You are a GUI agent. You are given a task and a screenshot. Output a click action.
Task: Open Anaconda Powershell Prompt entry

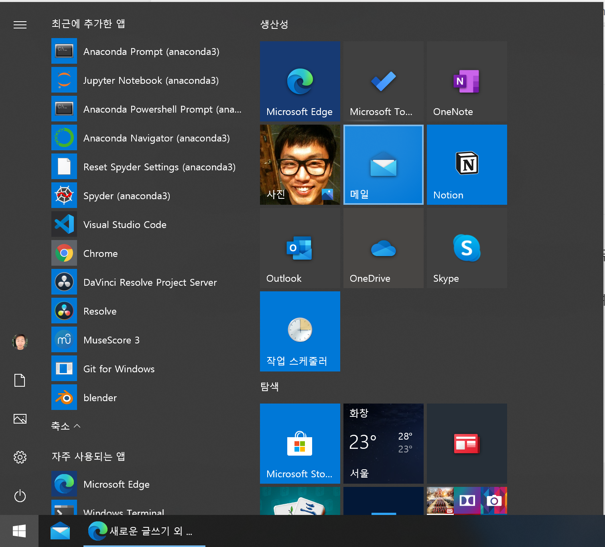148,109
